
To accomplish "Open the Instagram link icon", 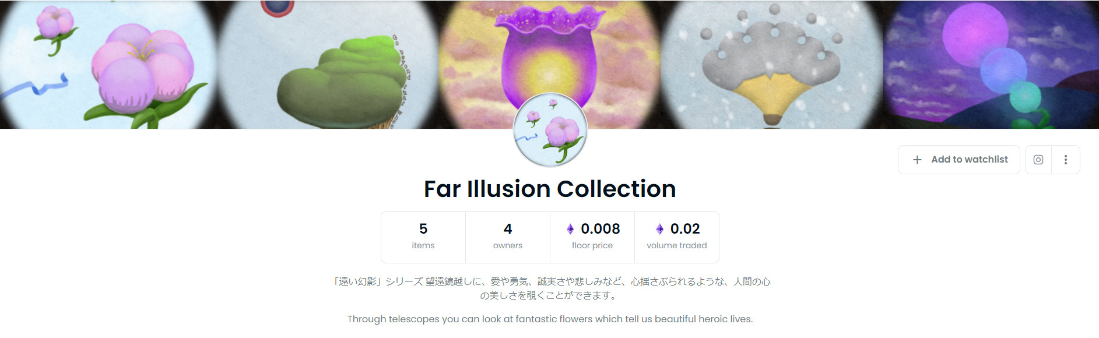I will click(x=1038, y=160).
